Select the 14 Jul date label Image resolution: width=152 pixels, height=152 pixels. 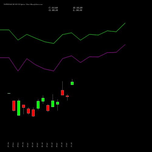[71, 145]
